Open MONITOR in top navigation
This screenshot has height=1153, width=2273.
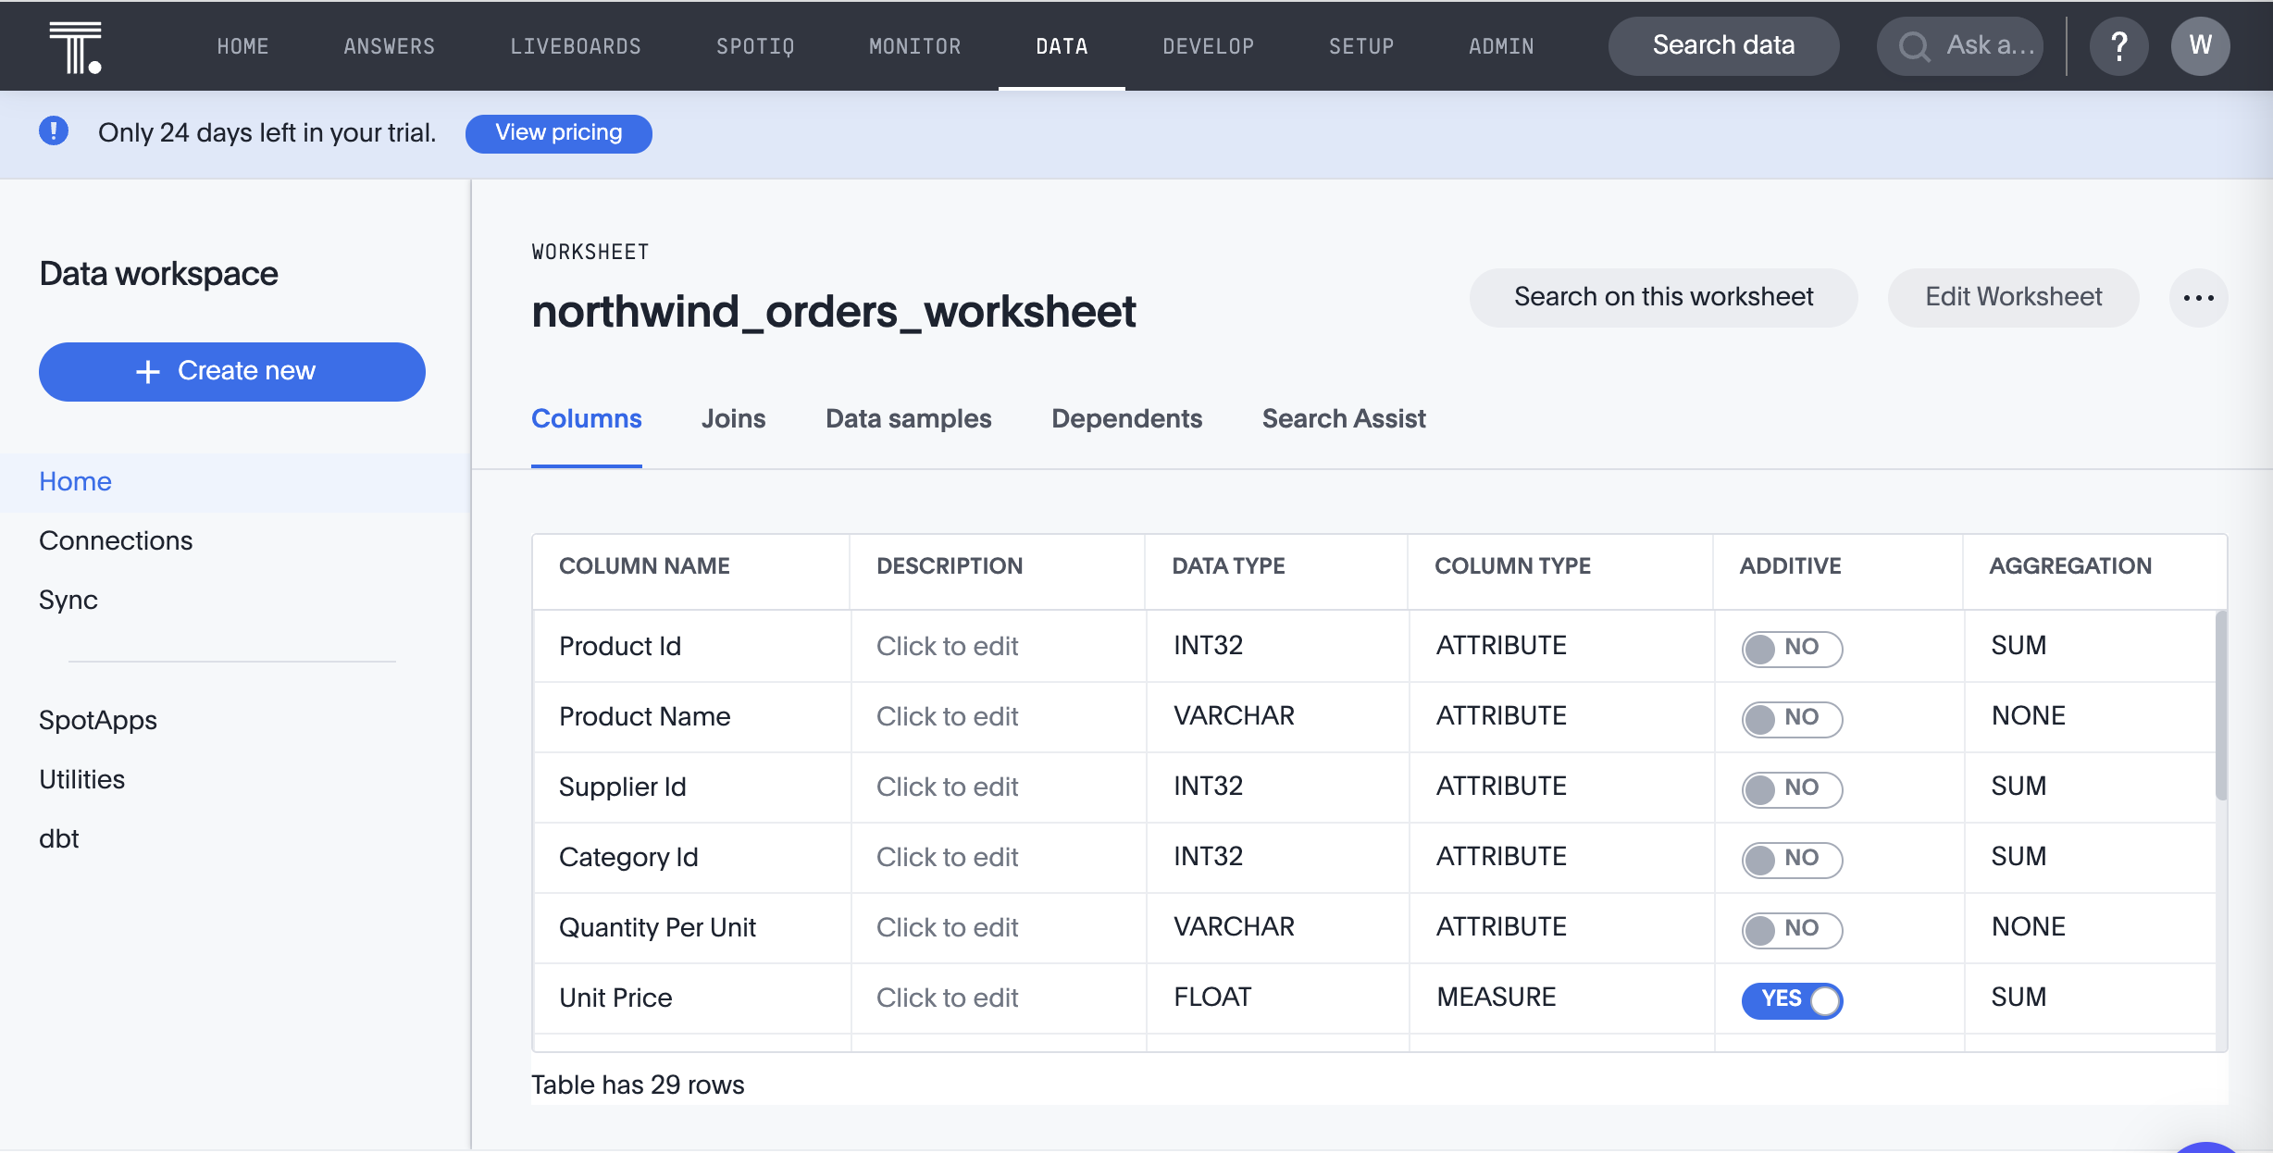point(914,46)
